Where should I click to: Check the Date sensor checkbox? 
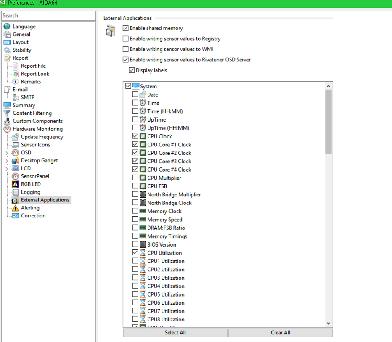click(135, 94)
